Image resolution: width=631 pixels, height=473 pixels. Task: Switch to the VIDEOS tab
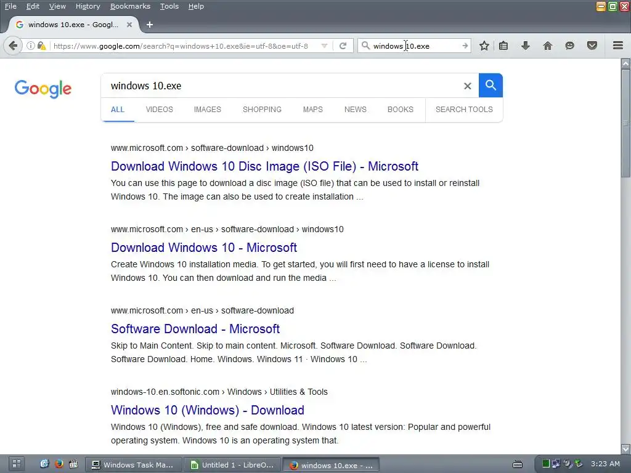pyautogui.click(x=160, y=110)
